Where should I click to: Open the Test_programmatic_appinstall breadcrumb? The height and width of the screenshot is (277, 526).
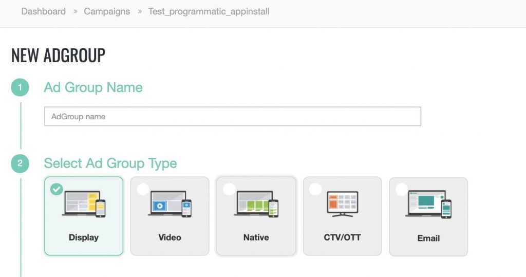pos(209,11)
